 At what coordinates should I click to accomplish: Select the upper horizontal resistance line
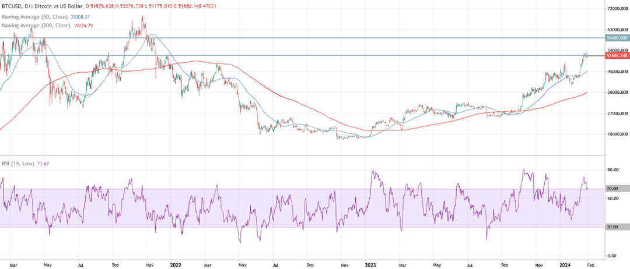coord(302,38)
